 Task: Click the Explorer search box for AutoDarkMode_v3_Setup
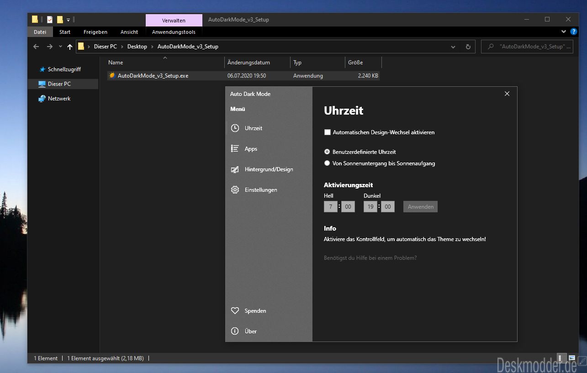[527, 47]
